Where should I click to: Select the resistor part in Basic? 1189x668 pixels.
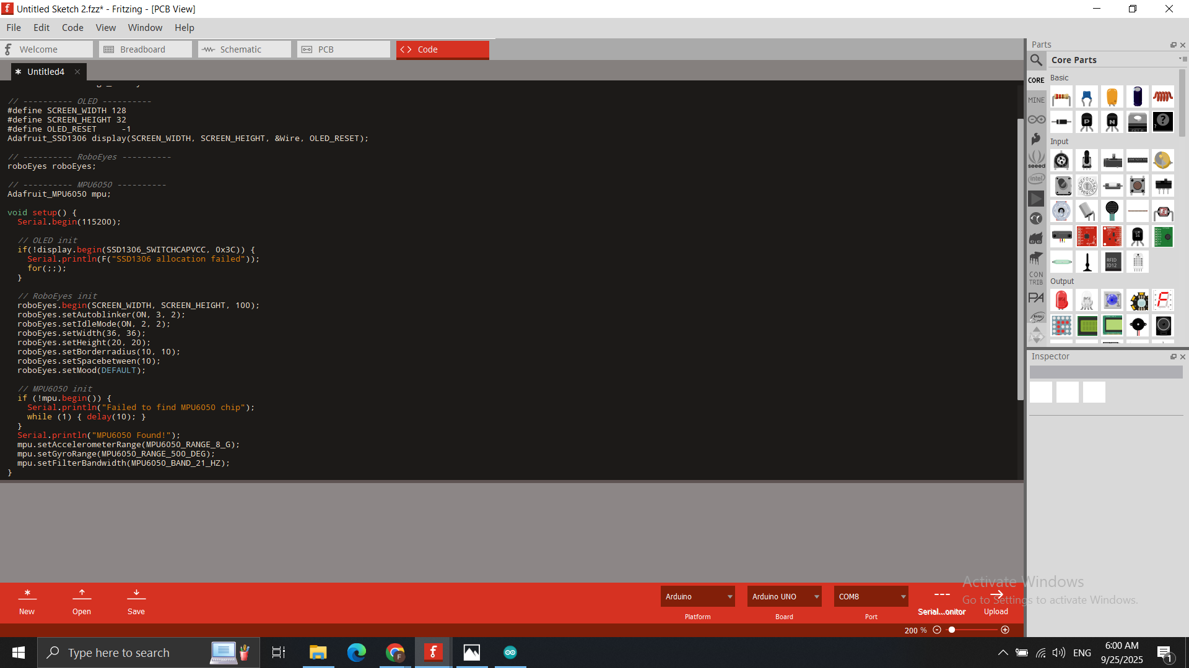1061,98
